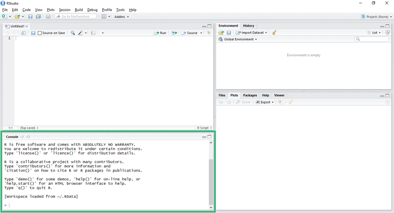
Task: Open the Session menu
Action: click(65, 10)
